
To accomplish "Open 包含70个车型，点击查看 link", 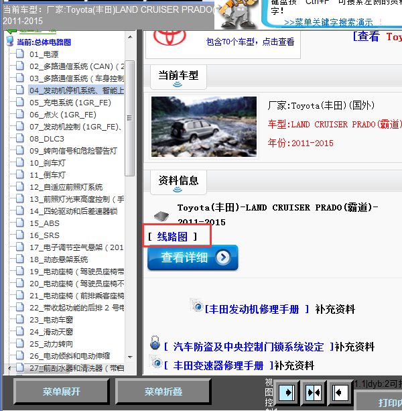I will (x=250, y=42).
